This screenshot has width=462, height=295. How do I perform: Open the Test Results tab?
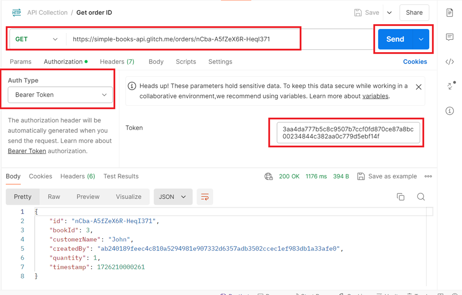tap(121, 176)
